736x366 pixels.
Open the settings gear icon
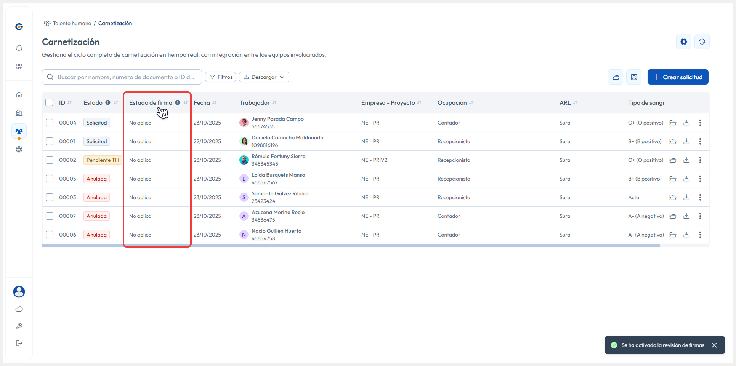click(x=683, y=42)
